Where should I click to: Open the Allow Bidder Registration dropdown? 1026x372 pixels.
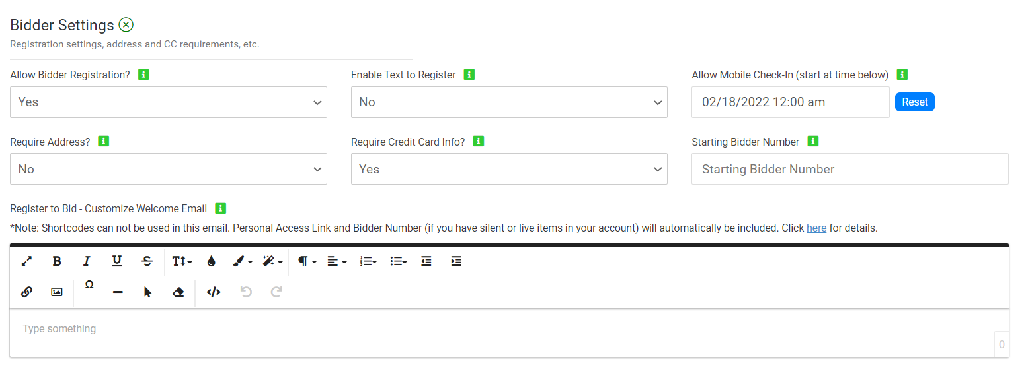[169, 102]
